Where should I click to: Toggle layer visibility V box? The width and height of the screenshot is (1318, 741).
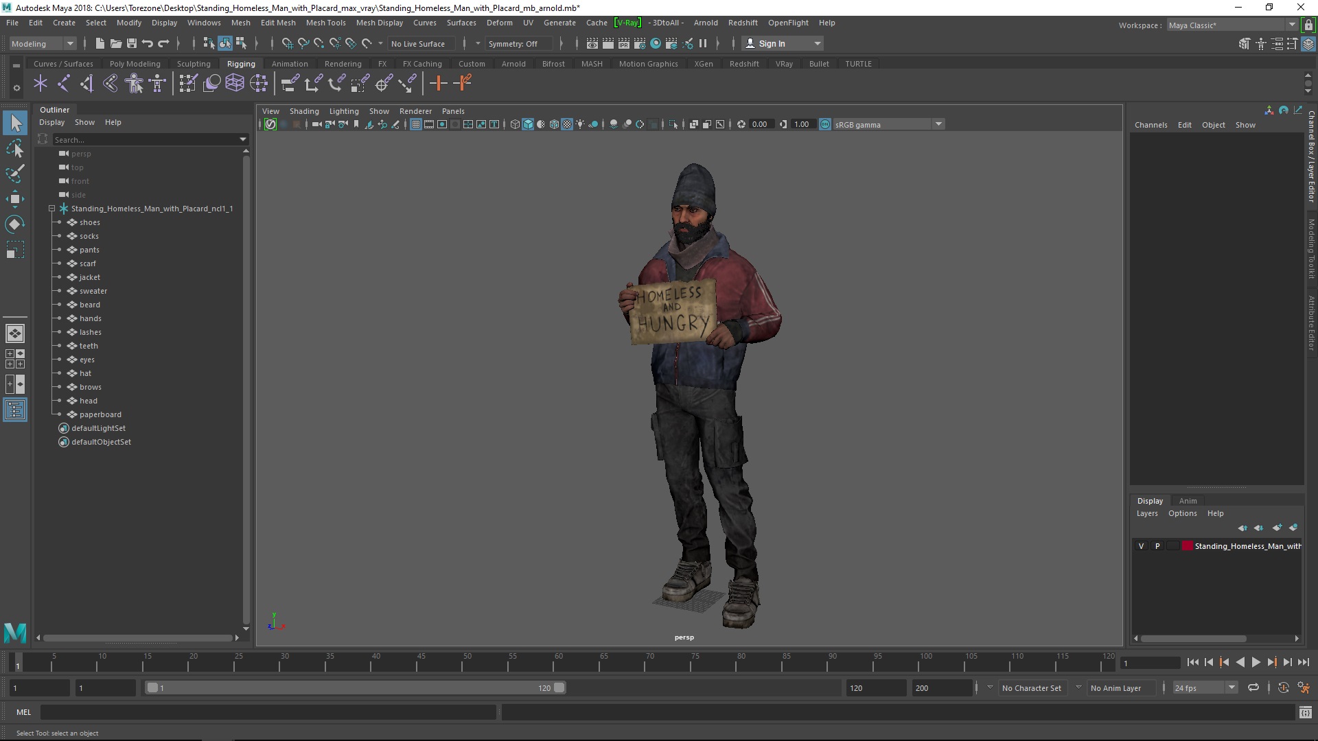tap(1141, 546)
